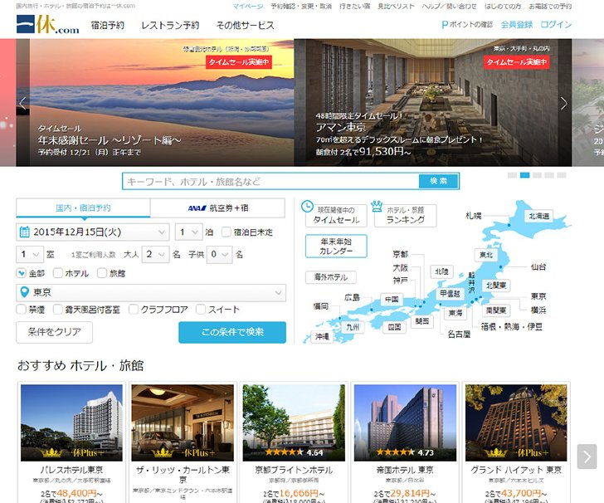Select 北関東 region on map
The width and height of the screenshot is (604, 503).
(496, 286)
